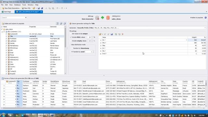
Task: Toggle 'Include NULL values' checkbox
Action: tap(71, 37)
